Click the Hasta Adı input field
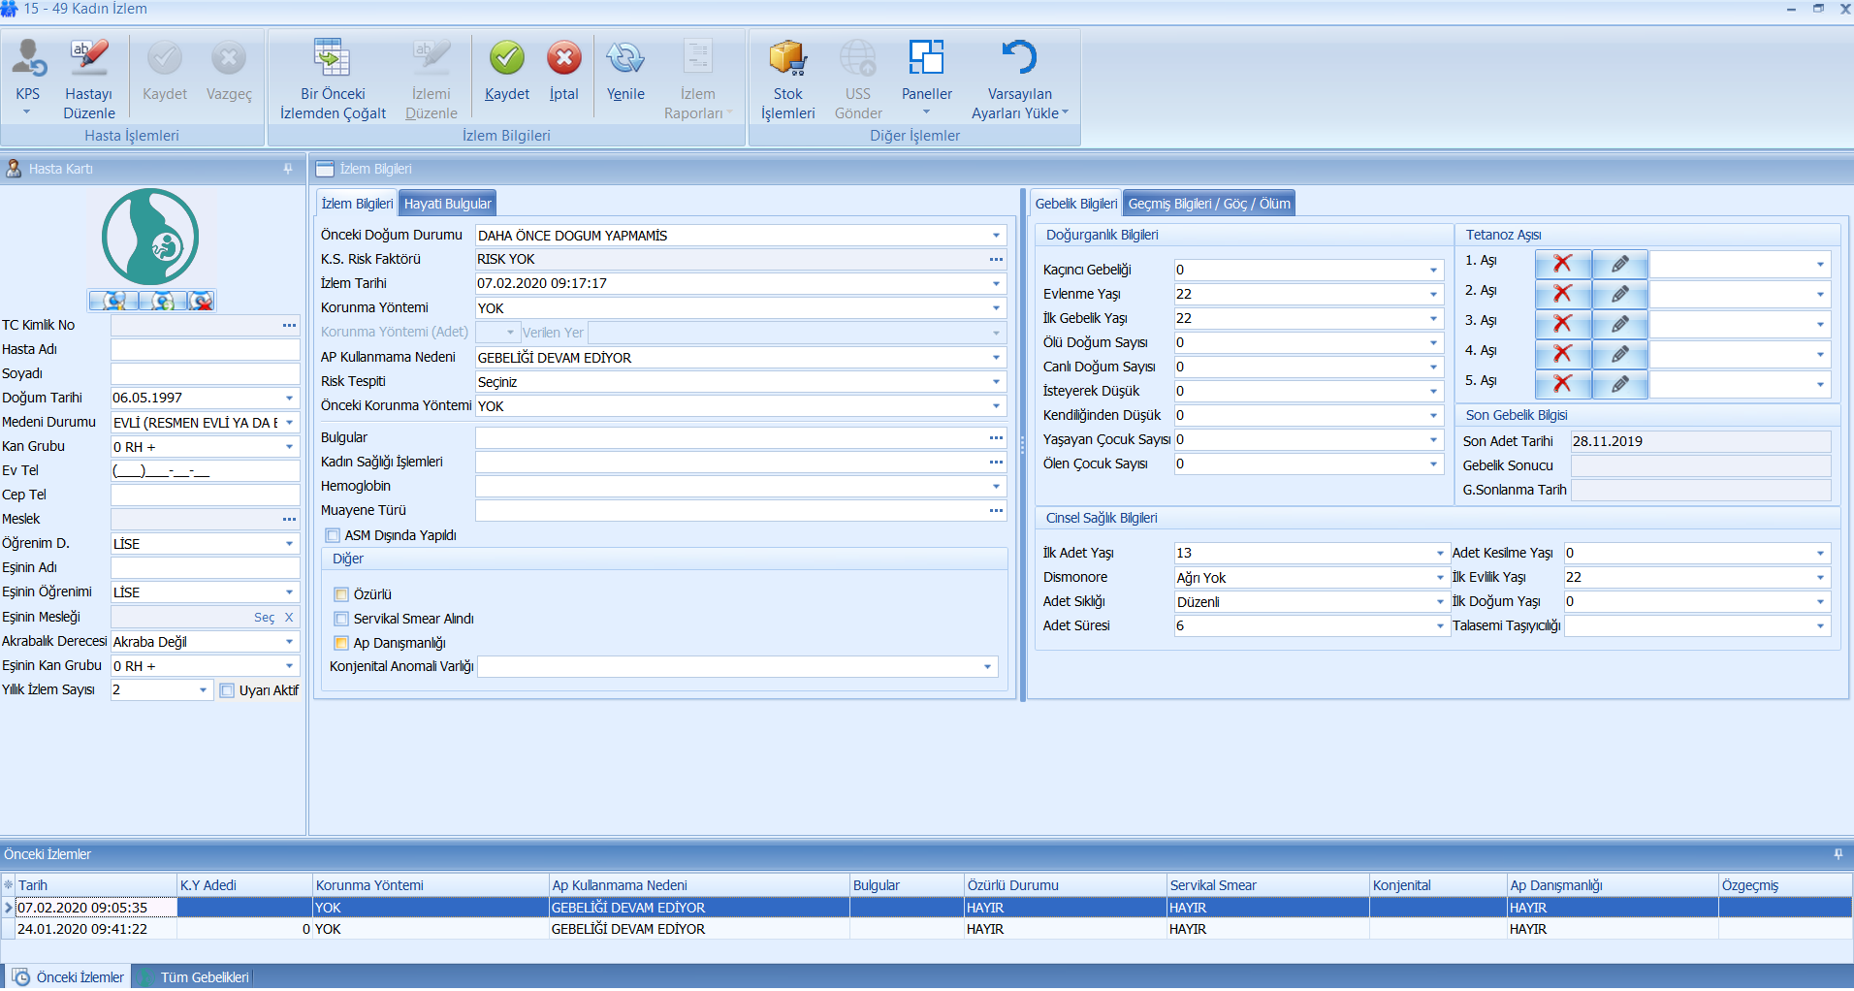This screenshot has height=991, width=1854. [205, 349]
